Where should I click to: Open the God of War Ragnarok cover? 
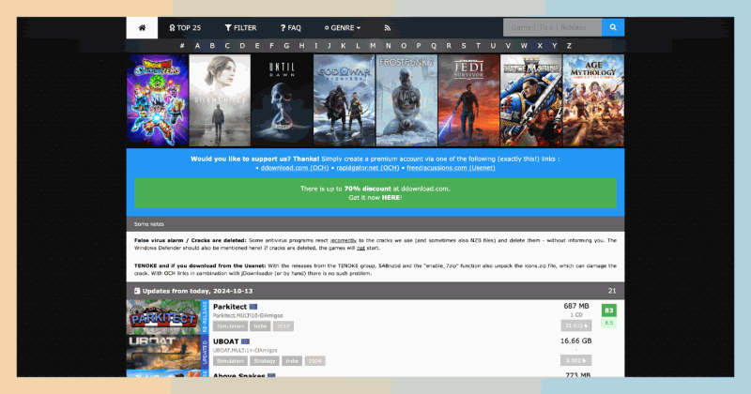[x=344, y=100]
